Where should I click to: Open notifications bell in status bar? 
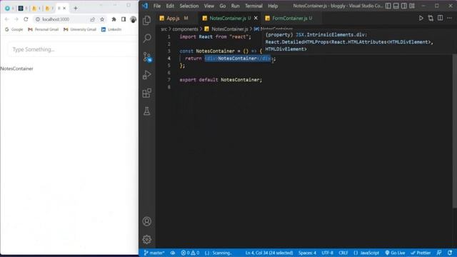pos(450,253)
